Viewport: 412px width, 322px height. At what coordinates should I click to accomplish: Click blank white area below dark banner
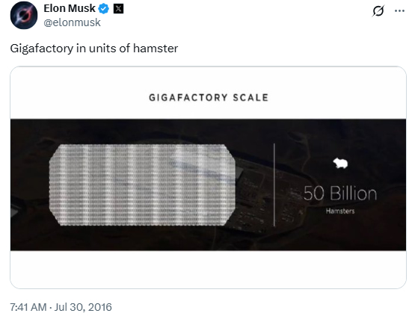pos(208,269)
